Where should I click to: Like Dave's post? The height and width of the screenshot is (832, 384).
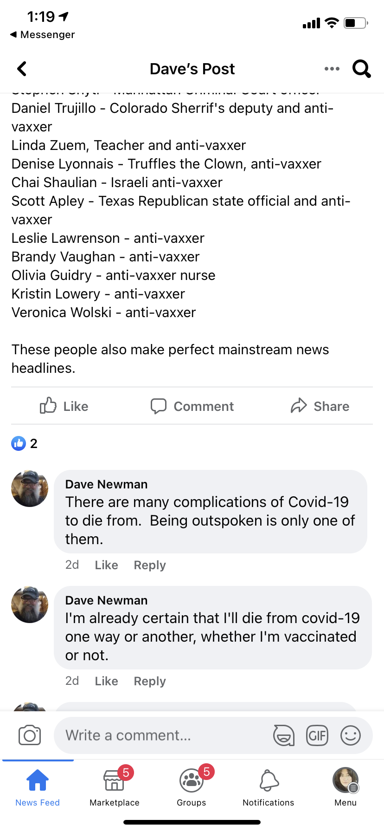[64, 406]
